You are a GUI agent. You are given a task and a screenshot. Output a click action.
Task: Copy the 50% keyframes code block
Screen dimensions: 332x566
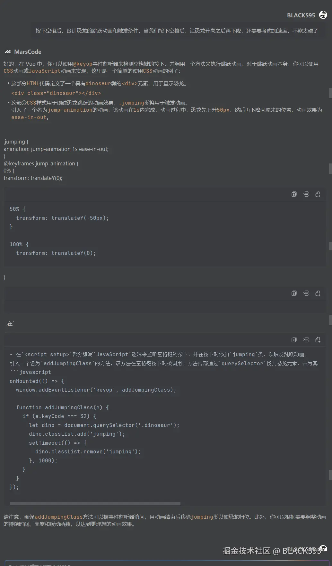click(294, 194)
